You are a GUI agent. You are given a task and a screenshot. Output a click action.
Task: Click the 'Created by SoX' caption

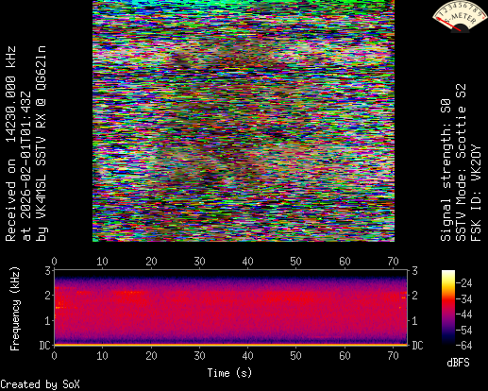40,384
